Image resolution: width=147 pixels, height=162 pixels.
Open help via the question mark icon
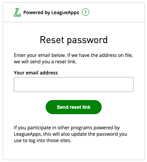tap(85, 12)
